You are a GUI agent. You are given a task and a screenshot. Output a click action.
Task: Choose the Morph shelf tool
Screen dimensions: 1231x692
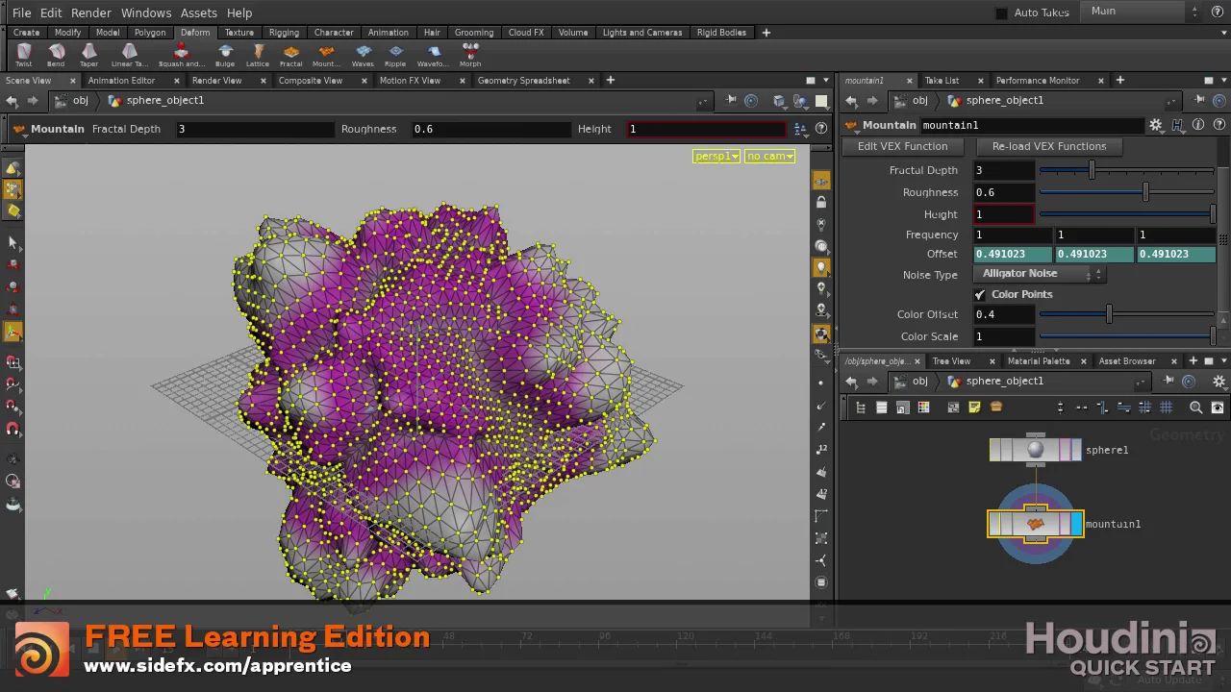(470, 53)
